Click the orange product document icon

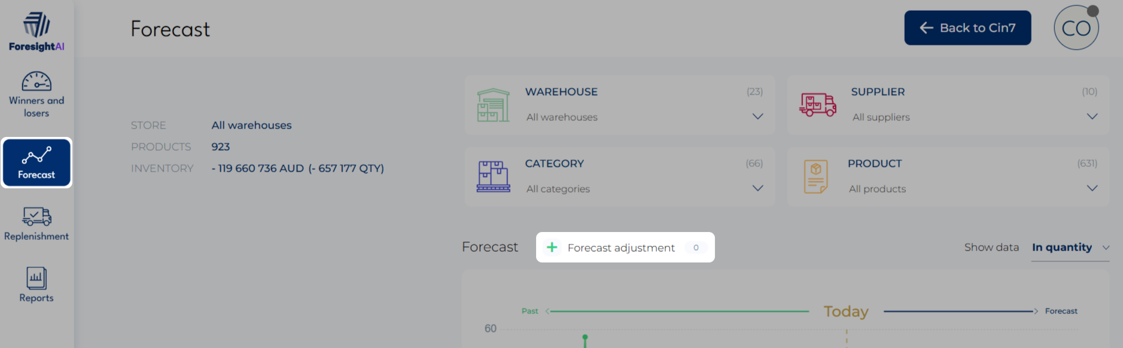point(816,176)
